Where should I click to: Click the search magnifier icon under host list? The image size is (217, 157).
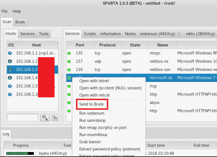tap(45, 118)
